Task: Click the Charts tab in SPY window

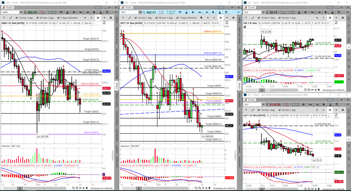Action: pyautogui.click(x=127, y=8)
